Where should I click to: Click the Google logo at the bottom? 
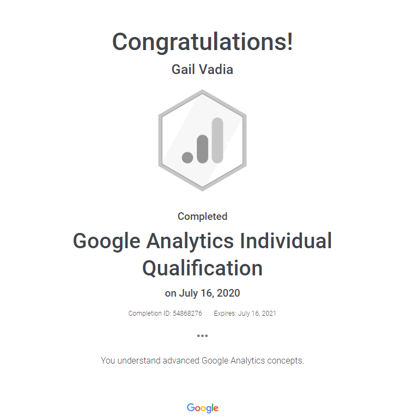(202, 408)
